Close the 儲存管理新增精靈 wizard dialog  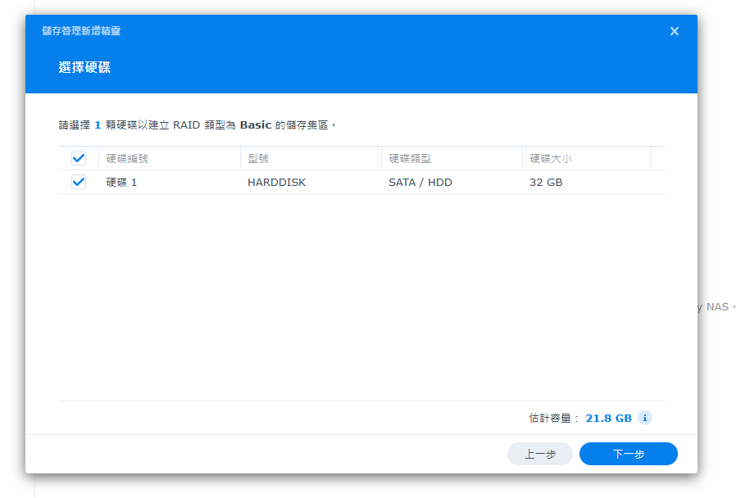(674, 31)
